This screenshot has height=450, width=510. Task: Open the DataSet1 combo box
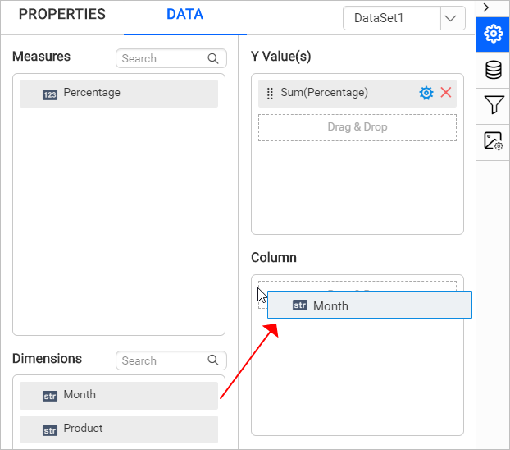tap(392, 18)
